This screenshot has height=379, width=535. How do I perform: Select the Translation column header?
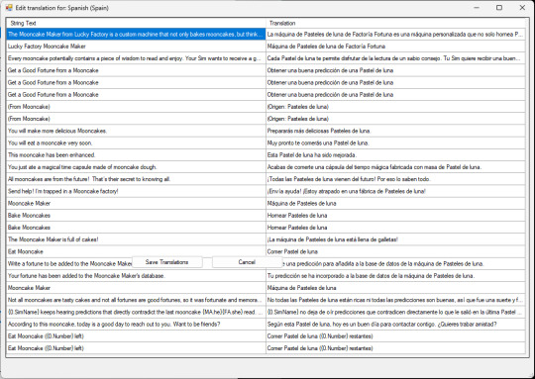[395, 23]
